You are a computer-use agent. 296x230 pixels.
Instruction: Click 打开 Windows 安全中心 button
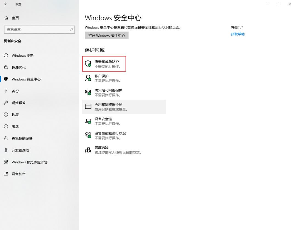pyautogui.click(x=106, y=35)
